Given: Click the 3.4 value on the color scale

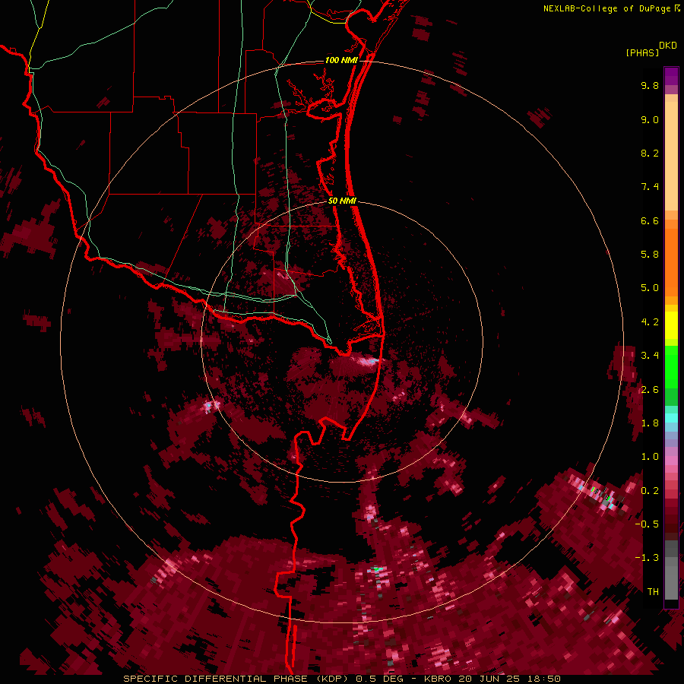Looking at the screenshot, I should tap(650, 356).
